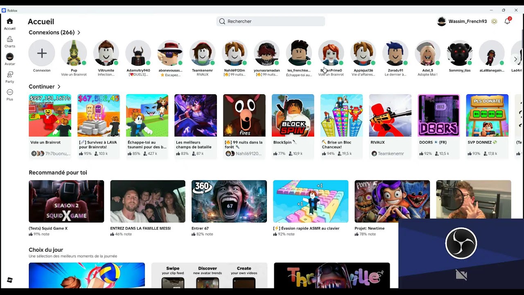
Task: Click the 'Entrer 67' game title
Action: click(x=200, y=228)
